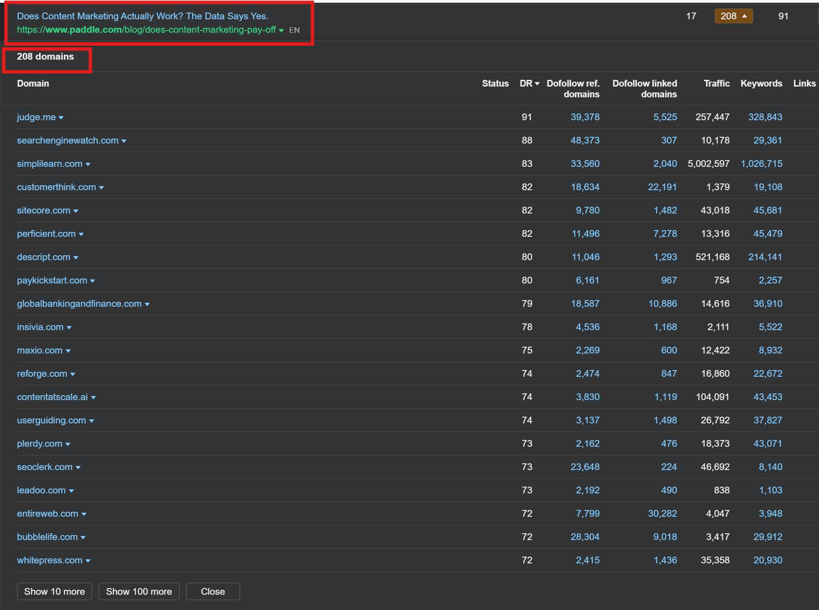The image size is (819, 610).
Task: Click the whitepress.com domain link
Action: point(50,560)
